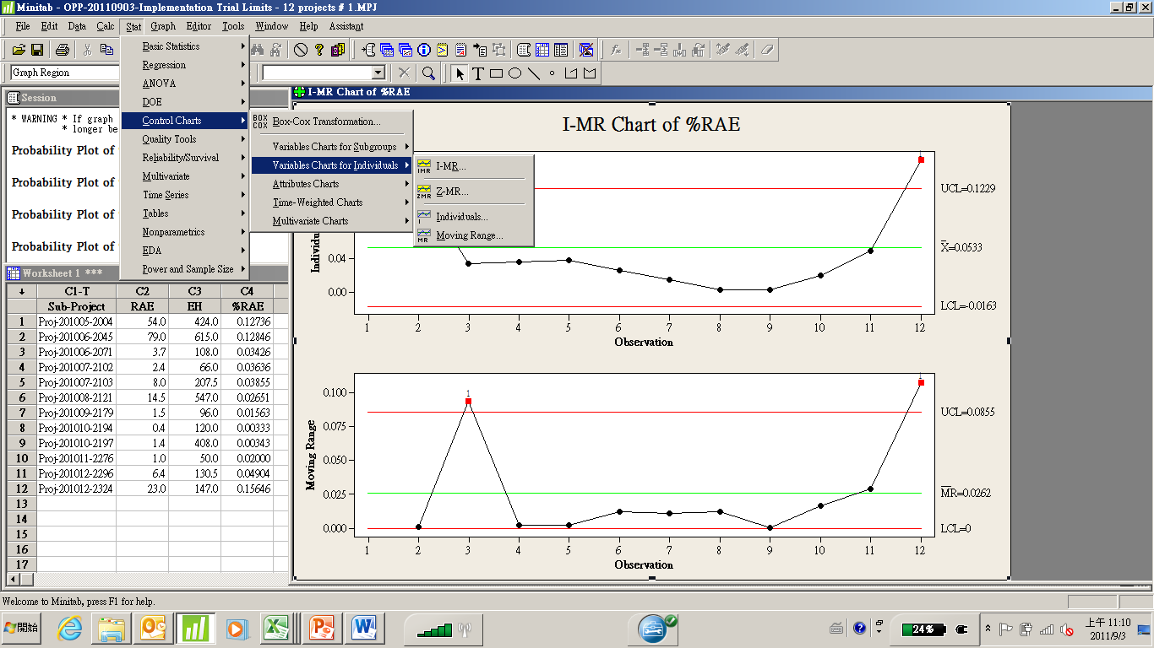Select the 0.15646 value in %RAE column
This screenshot has height=648, width=1154.
(x=247, y=489)
